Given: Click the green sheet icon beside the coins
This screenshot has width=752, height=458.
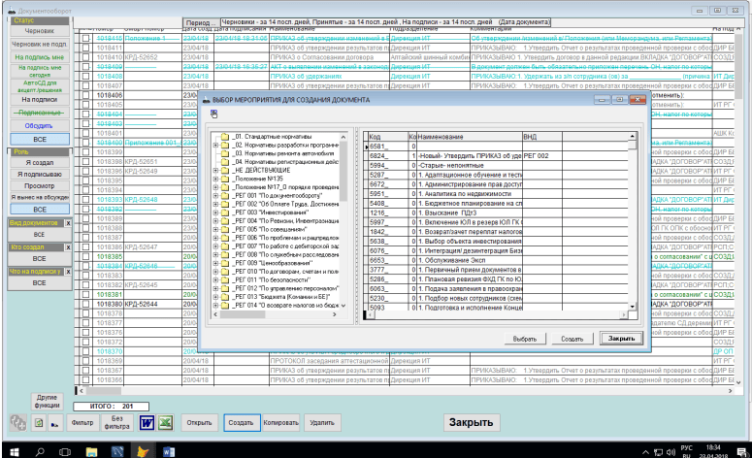Looking at the screenshot, I should 38,423.
